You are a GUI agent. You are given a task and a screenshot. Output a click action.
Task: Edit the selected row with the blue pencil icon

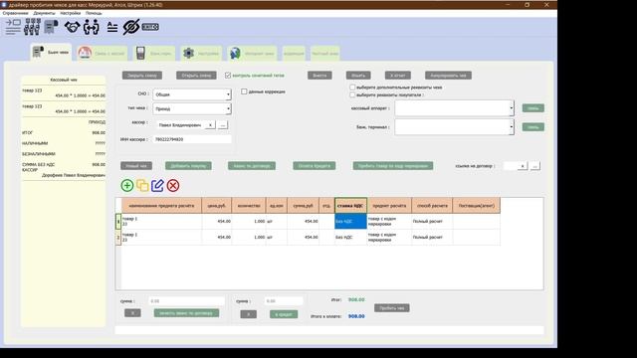157,186
